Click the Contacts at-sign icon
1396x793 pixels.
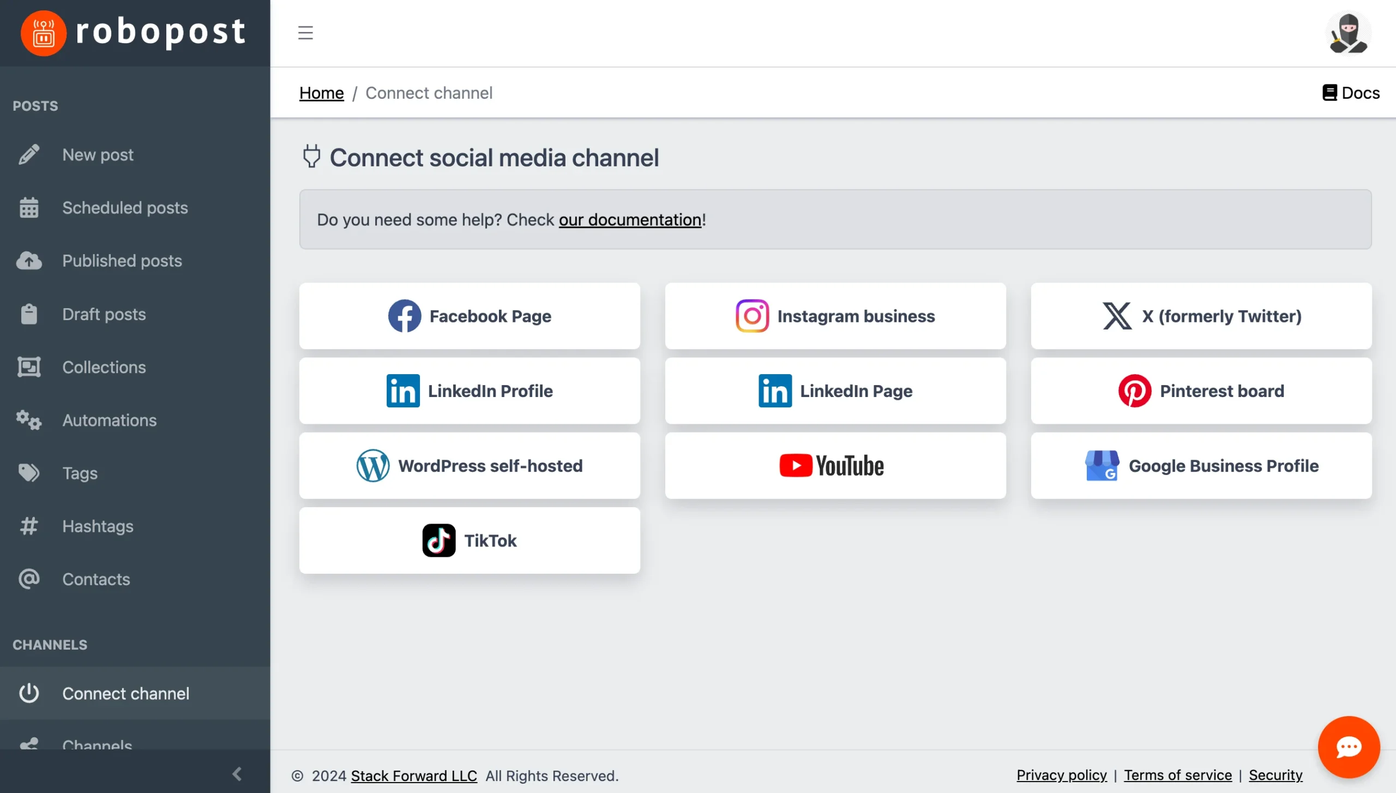click(x=29, y=579)
